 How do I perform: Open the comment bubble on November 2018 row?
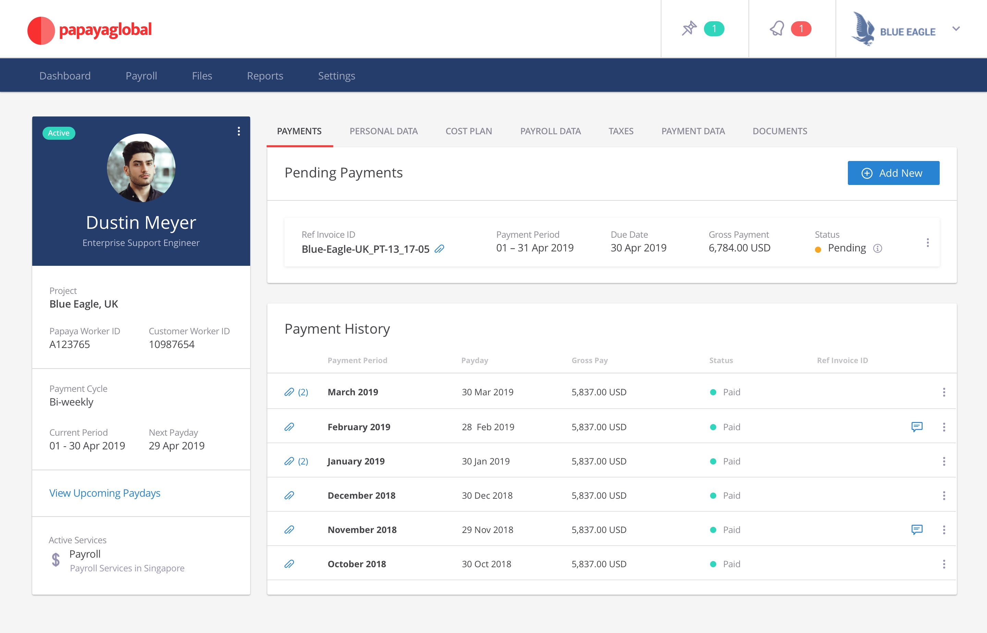[917, 530]
